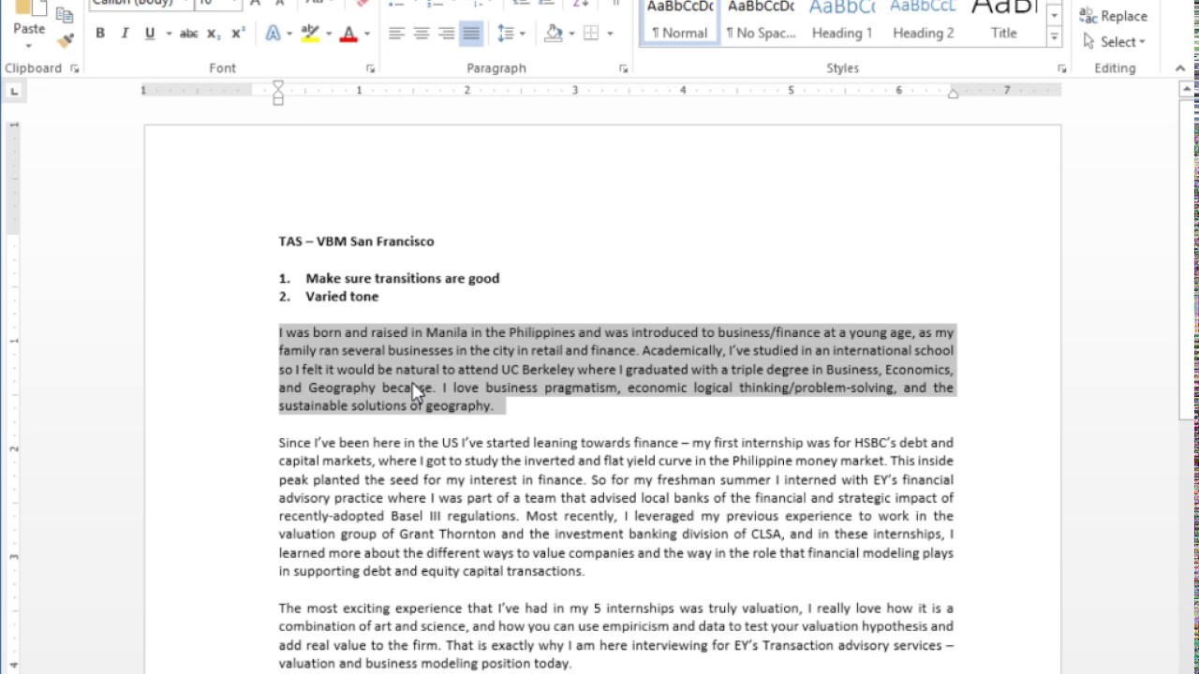Align text left
This screenshot has width=1199, height=674.
(x=396, y=34)
